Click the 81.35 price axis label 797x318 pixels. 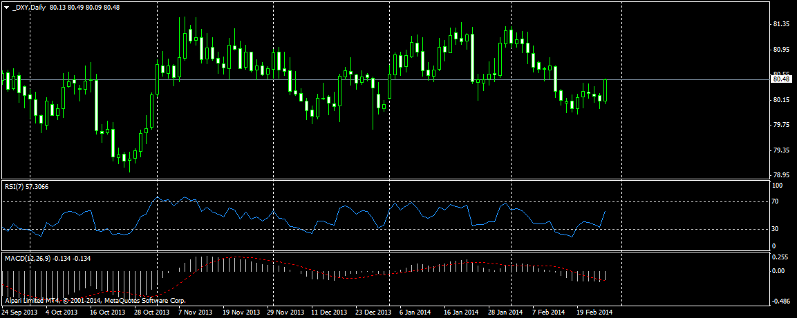pos(780,24)
